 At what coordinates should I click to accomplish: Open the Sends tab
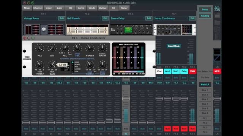pyautogui.click(x=92, y=8)
